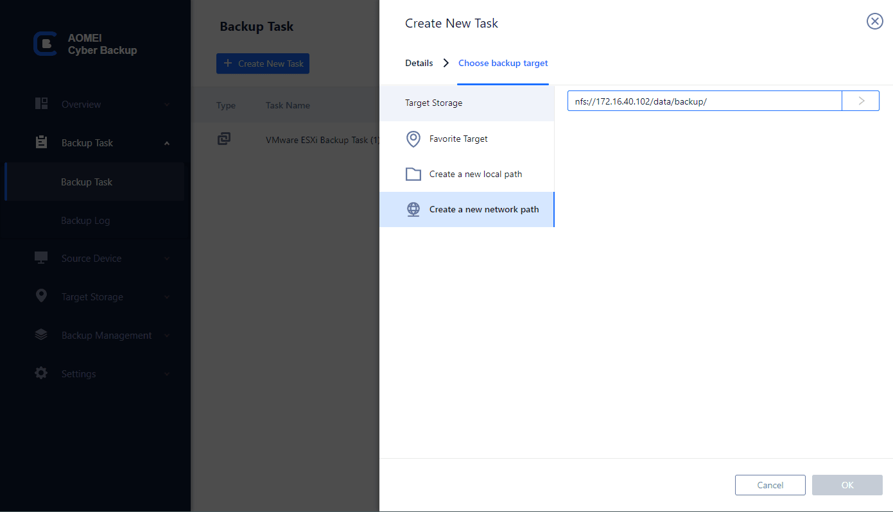893x512 pixels.
Task: Click the Source Device monitor icon
Action: tap(42, 258)
